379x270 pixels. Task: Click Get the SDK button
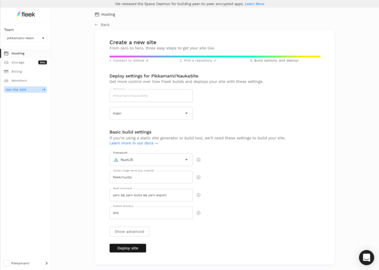coord(25,90)
